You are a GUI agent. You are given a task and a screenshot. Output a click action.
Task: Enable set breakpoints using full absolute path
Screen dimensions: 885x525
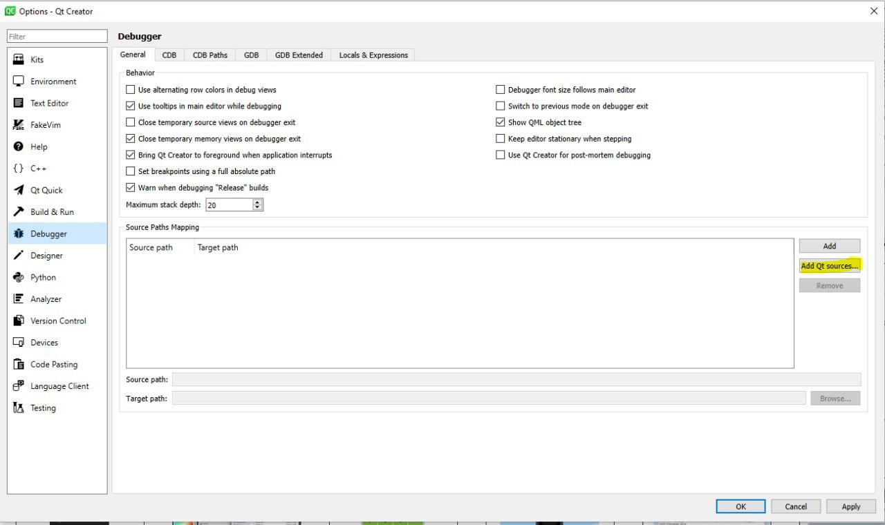point(131,171)
